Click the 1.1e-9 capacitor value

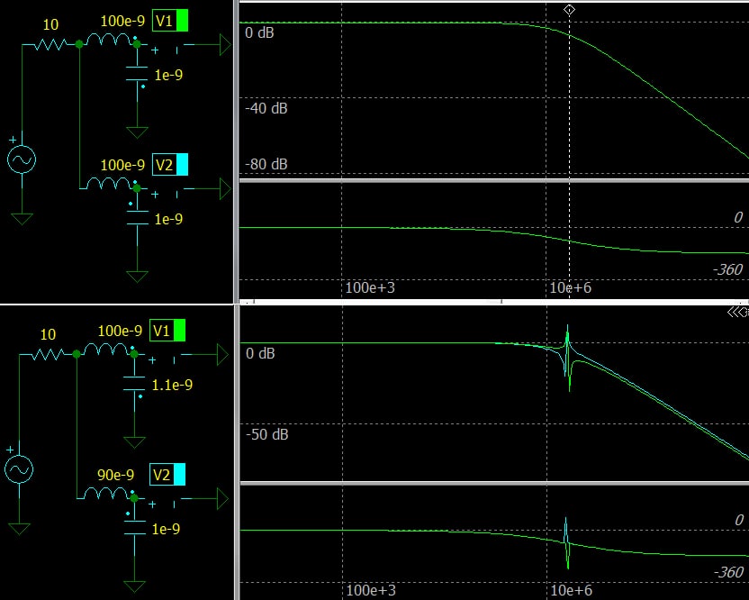[x=172, y=385]
